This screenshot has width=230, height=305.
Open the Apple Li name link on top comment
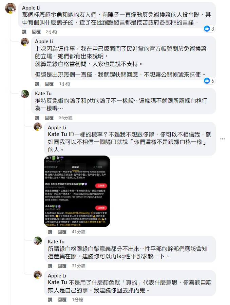(x=31, y=8)
